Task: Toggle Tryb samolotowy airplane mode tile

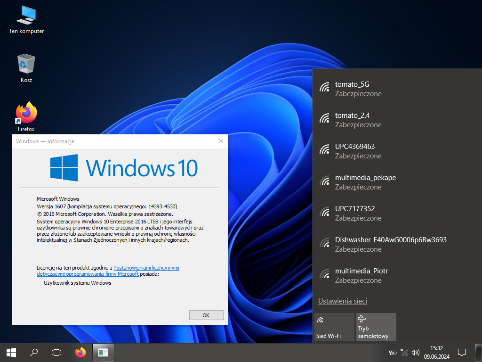Action: [x=376, y=327]
